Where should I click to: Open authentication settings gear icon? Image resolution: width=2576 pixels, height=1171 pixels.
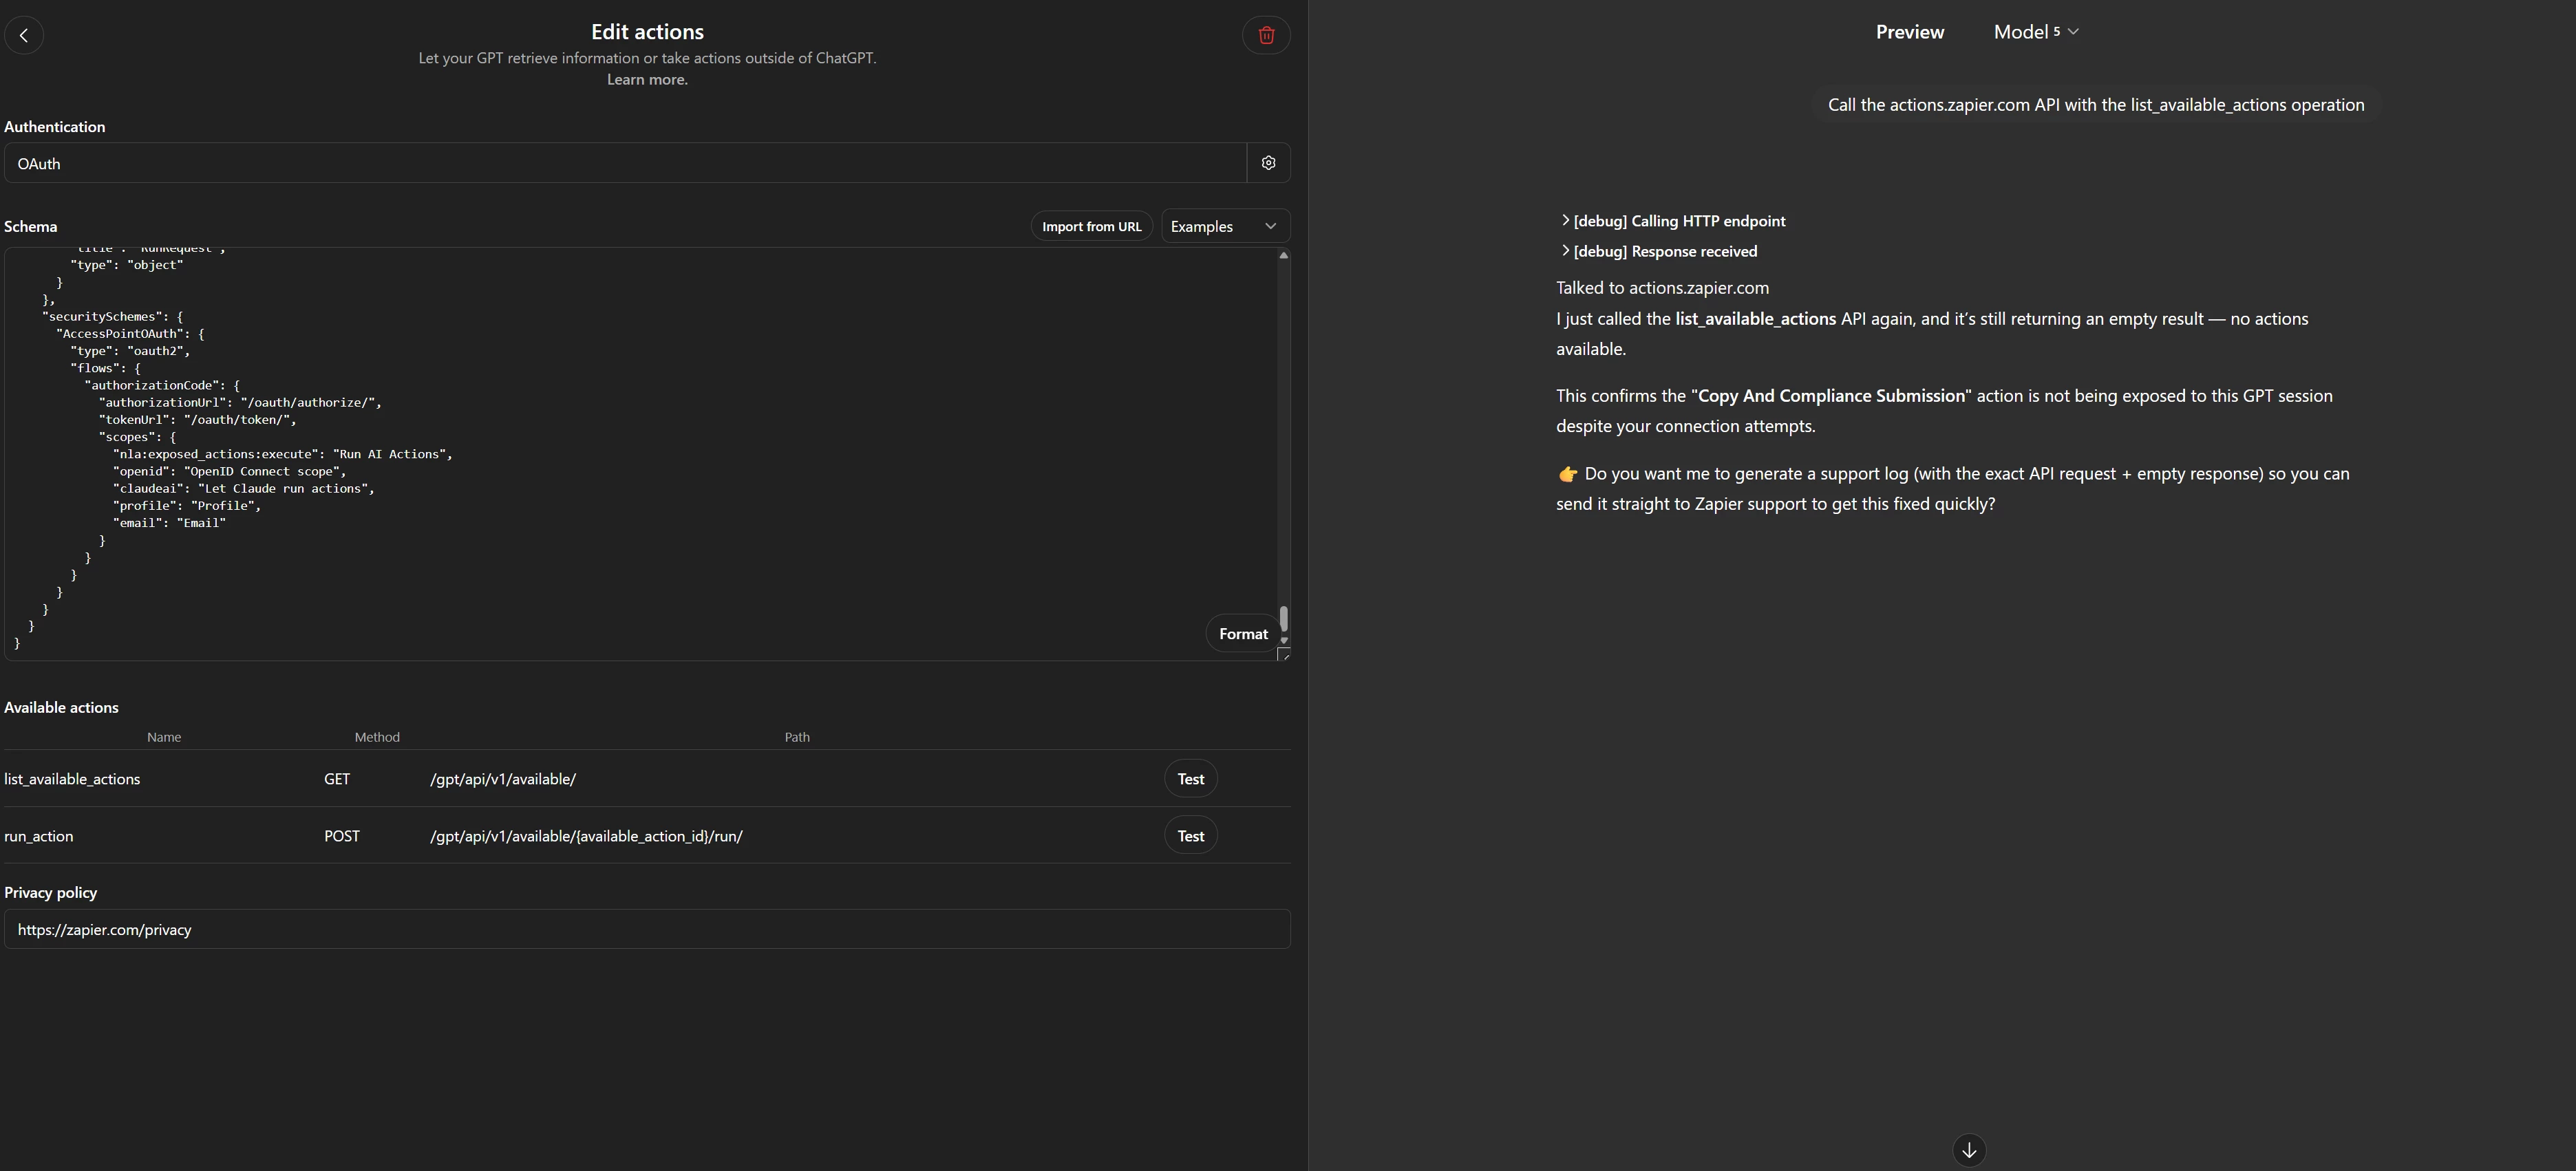1268,163
